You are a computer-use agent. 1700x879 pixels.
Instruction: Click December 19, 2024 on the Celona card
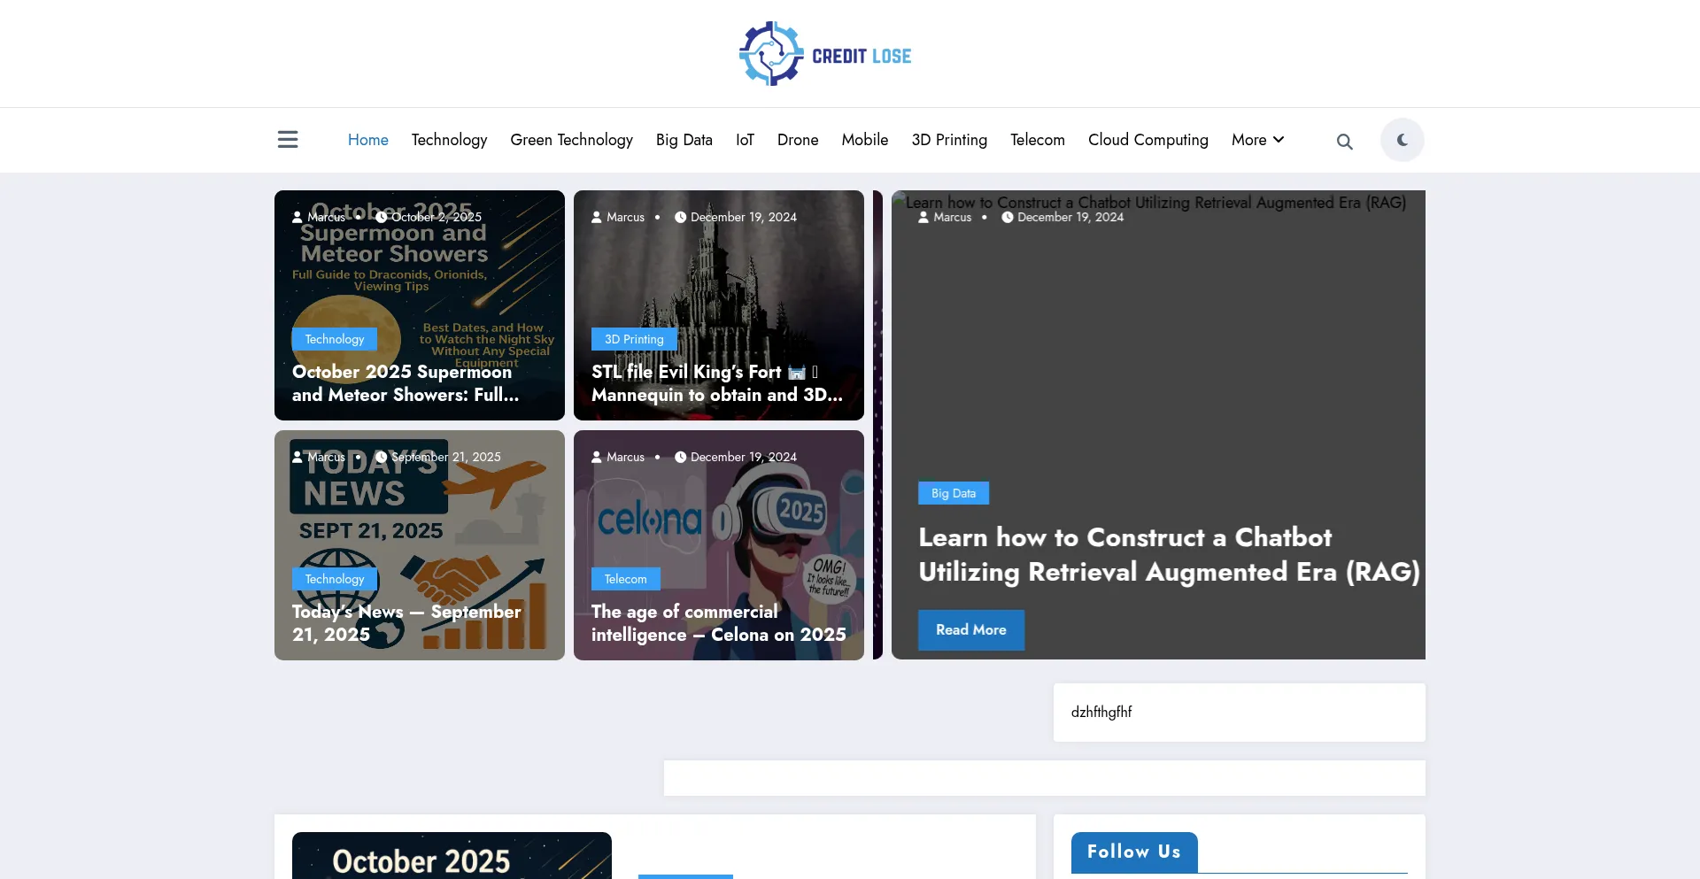coord(736,457)
